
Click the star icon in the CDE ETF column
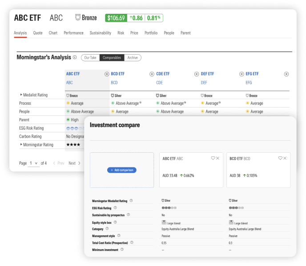click(197, 74)
